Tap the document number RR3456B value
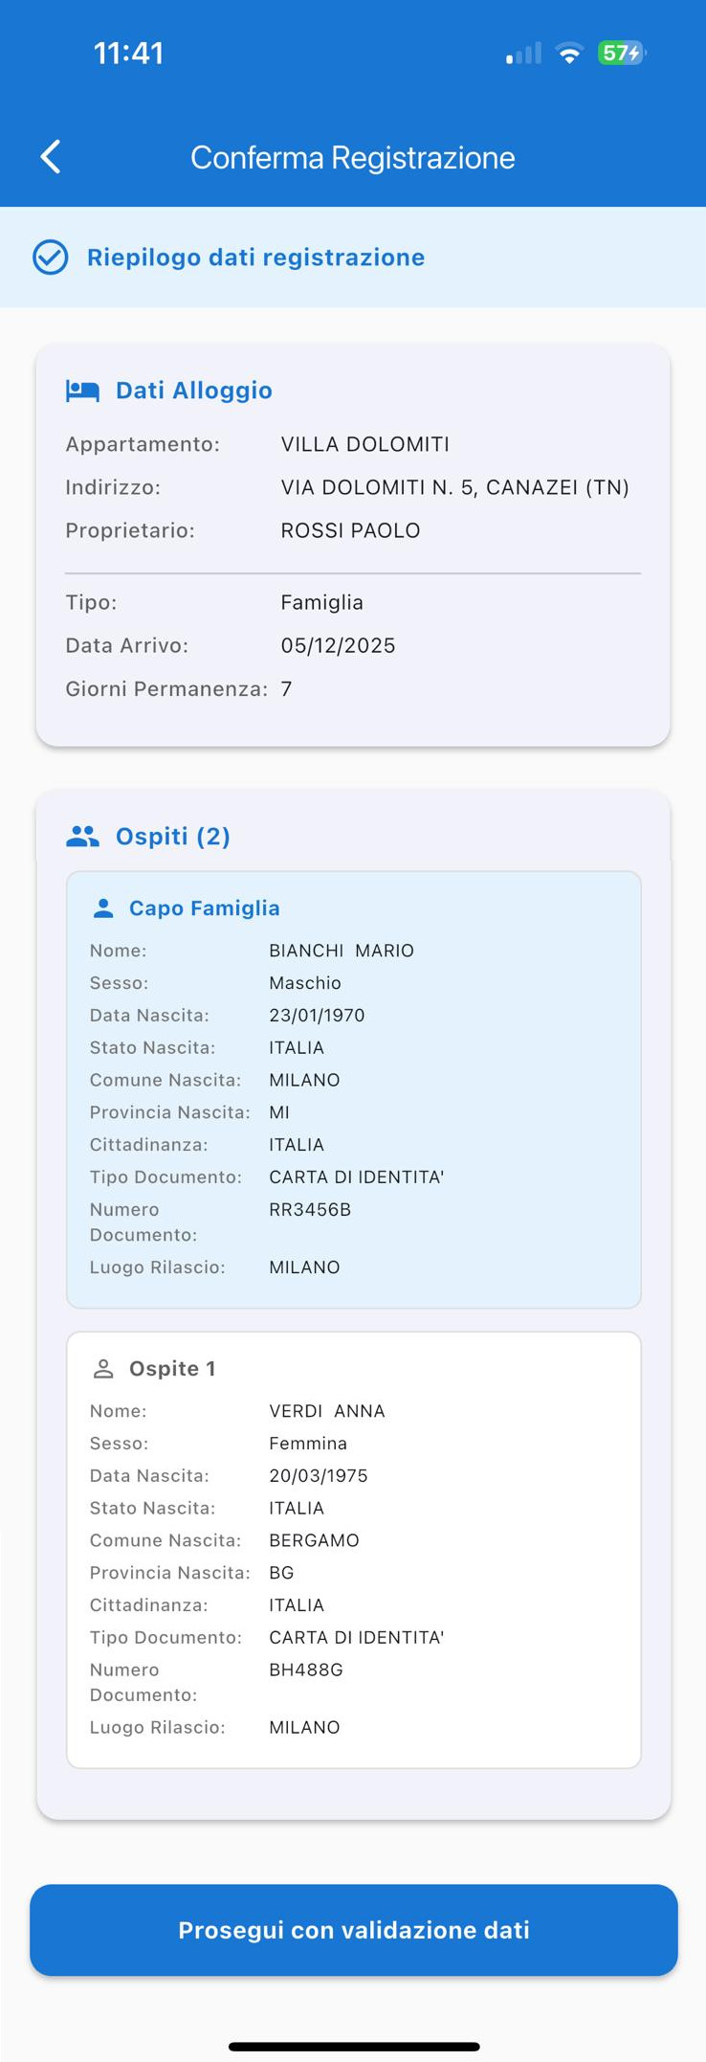 pyautogui.click(x=309, y=1209)
